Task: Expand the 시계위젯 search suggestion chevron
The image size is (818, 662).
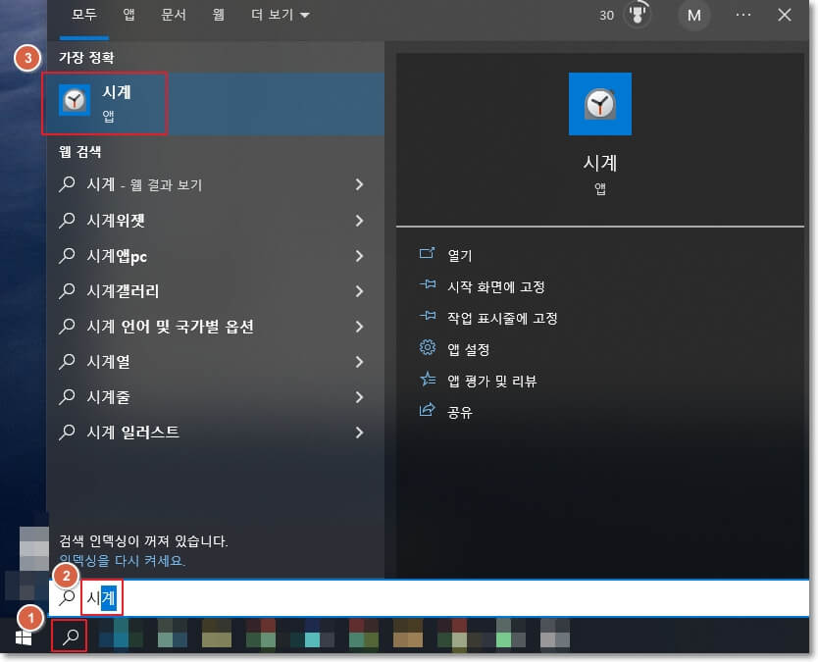Action: pos(359,220)
